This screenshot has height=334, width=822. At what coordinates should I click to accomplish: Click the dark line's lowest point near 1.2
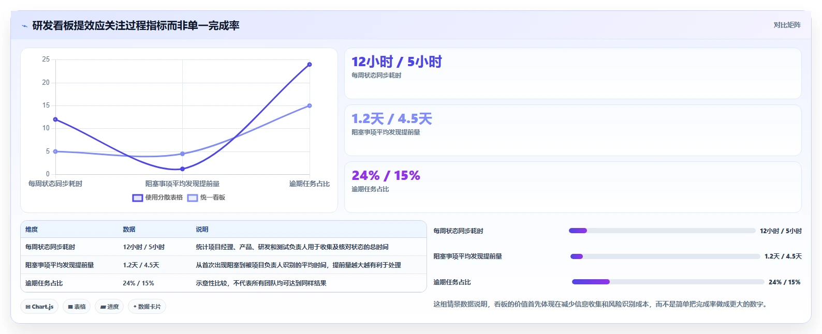point(182,169)
